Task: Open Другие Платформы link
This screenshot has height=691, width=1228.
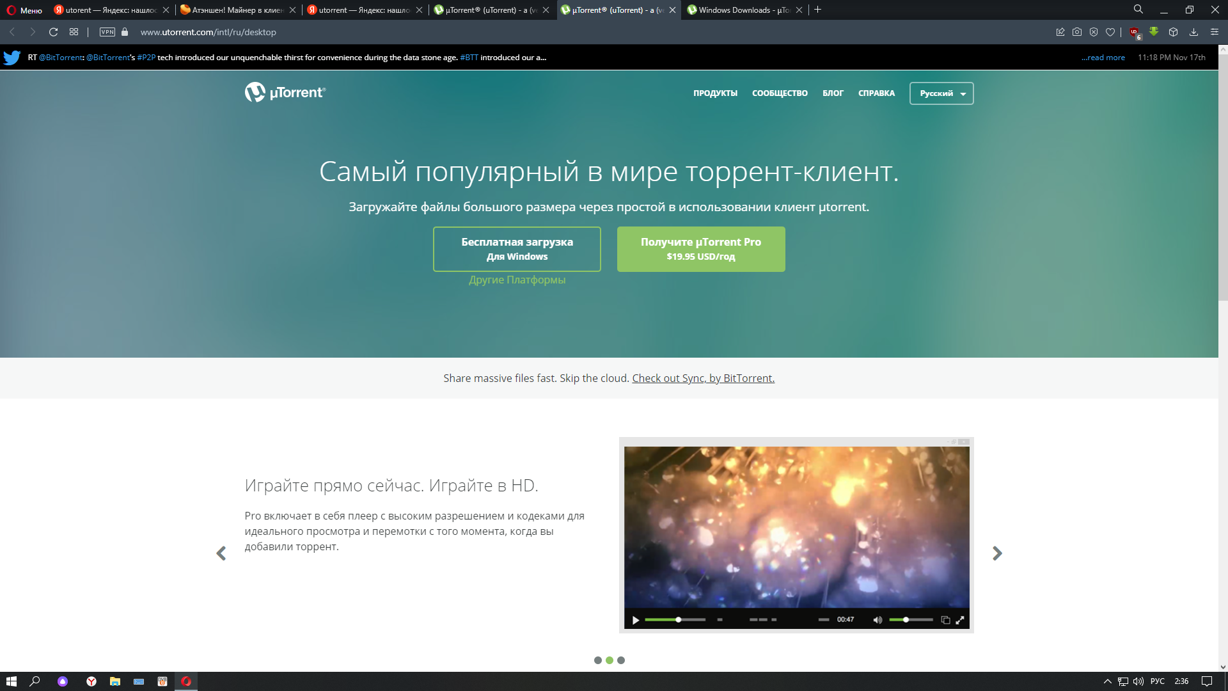Action: coord(517,280)
